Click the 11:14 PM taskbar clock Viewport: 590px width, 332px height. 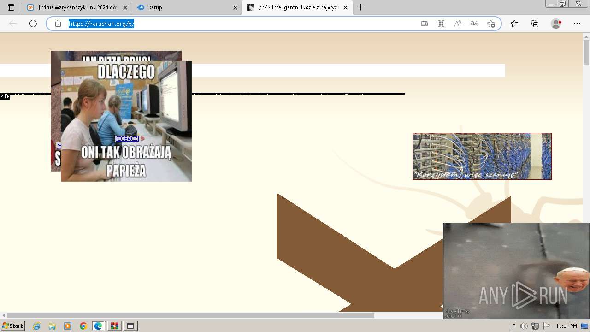566,326
